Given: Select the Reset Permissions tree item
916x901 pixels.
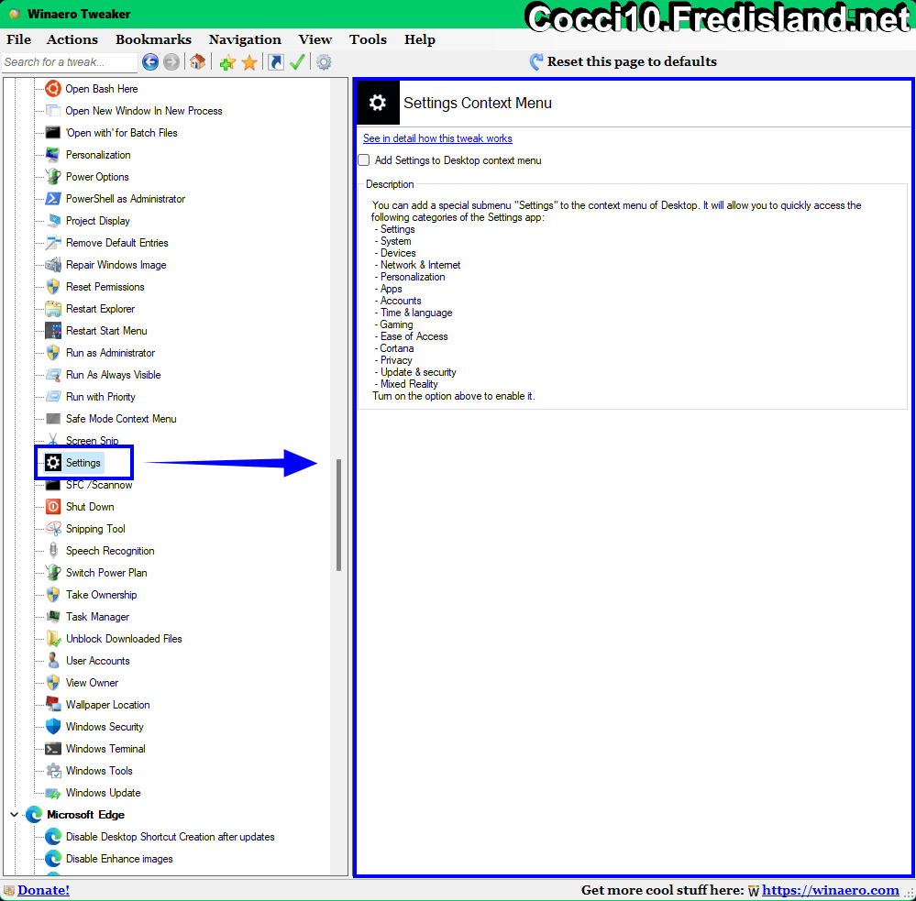Looking at the screenshot, I should (105, 287).
